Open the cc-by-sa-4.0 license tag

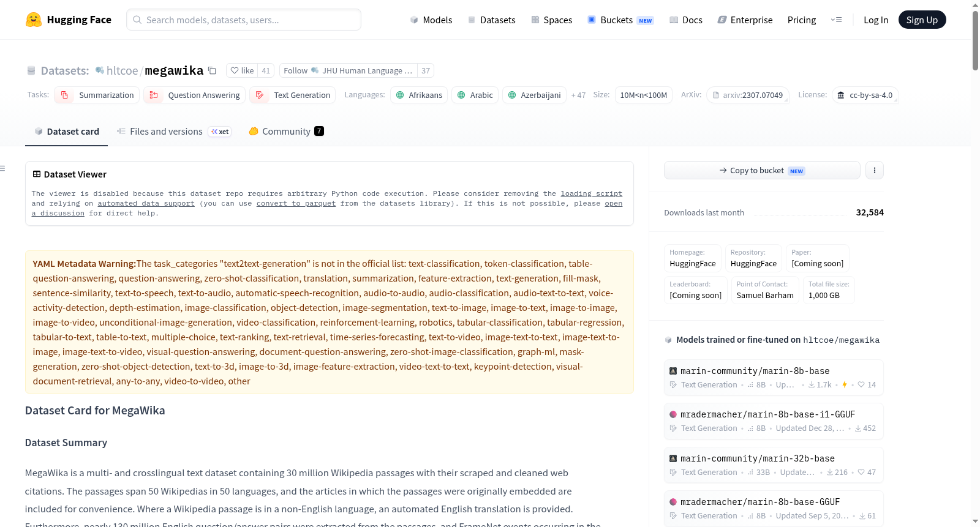point(865,95)
